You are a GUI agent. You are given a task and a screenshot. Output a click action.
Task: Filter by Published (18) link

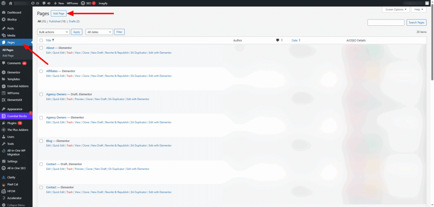pyautogui.click(x=57, y=21)
